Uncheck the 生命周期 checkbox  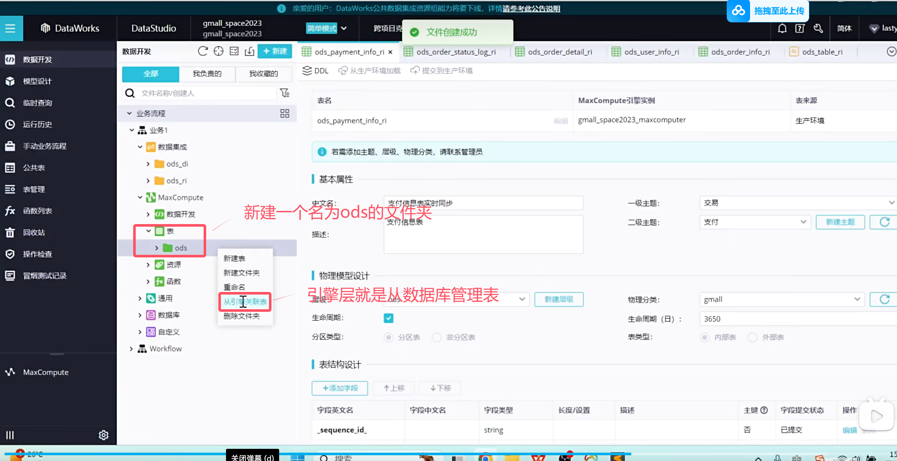coord(388,318)
